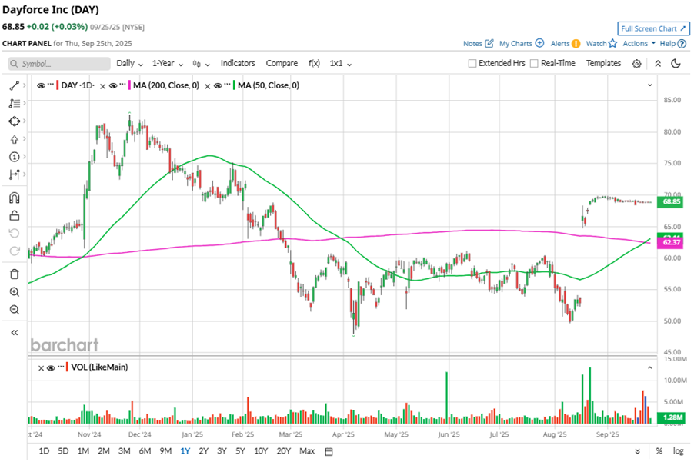This screenshot has width=694, height=462.
Task: Enable the Extended Hrs checkbox
Action: coord(472,64)
